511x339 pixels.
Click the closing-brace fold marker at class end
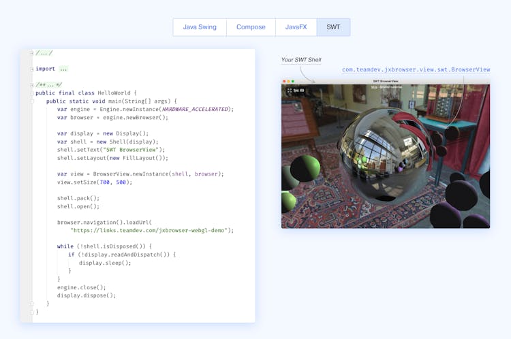pyautogui.click(x=31, y=312)
